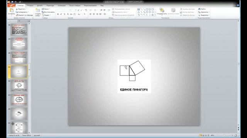Screen dimensions: 247x138
Task: Click Преобразовать в SmartArt button
Action: tap(123, 15)
